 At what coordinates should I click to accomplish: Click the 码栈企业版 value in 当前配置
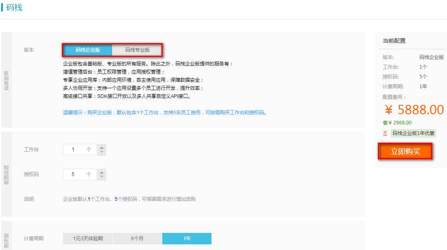tap(431, 57)
